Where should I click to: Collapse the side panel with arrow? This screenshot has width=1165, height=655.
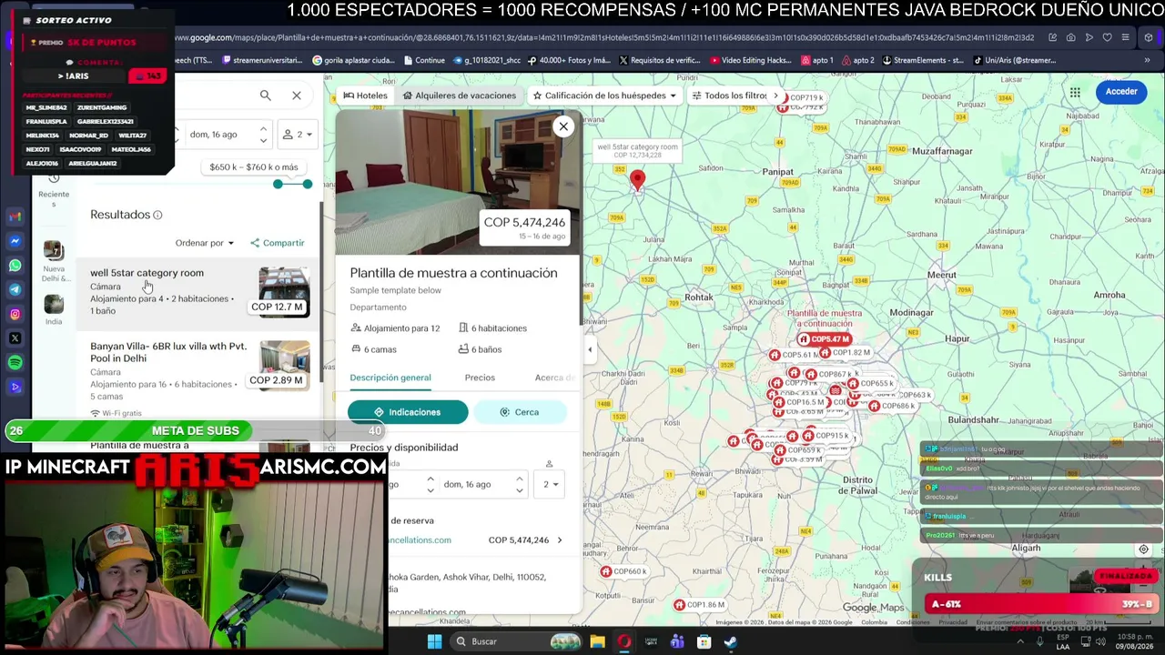click(589, 349)
